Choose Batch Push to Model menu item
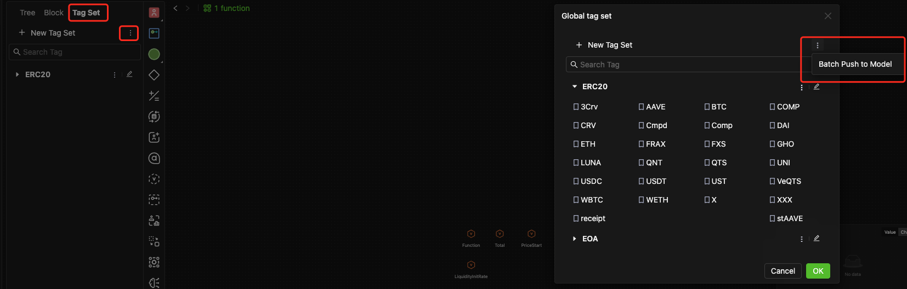Viewport: 907px width, 289px height. tap(855, 64)
